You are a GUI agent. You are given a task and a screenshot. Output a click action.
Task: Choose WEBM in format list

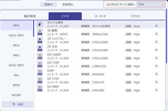pos(16,95)
